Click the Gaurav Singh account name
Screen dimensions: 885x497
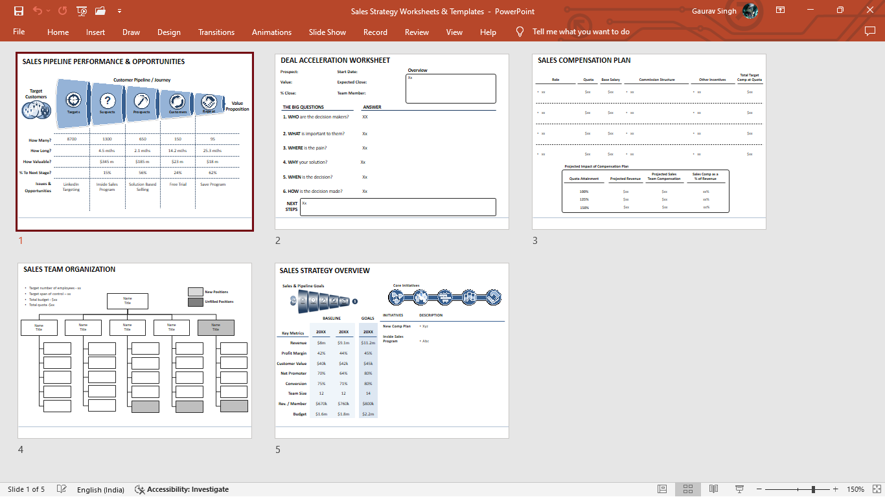point(715,11)
